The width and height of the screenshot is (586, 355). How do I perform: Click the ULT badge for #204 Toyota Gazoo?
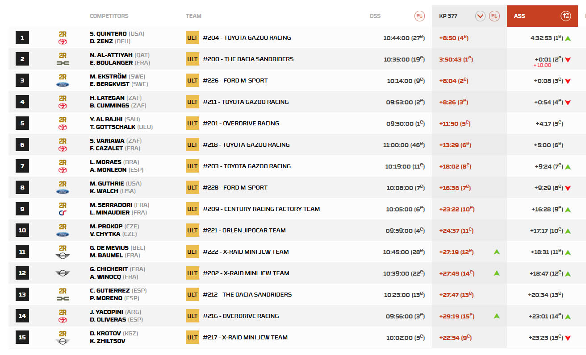pos(193,38)
